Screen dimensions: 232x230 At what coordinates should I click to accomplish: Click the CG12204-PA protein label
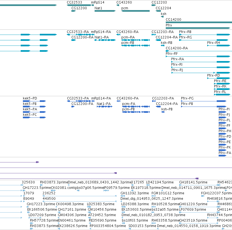[167, 104]
